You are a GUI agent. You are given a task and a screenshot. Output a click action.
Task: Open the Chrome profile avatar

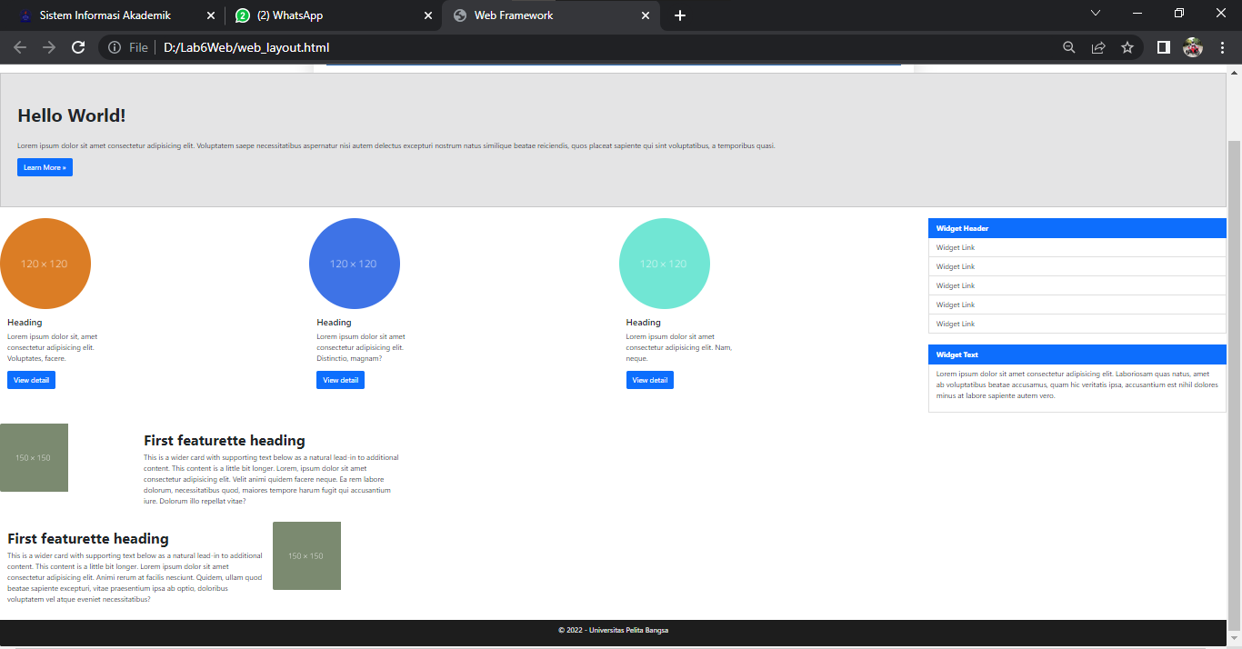(1193, 47)
